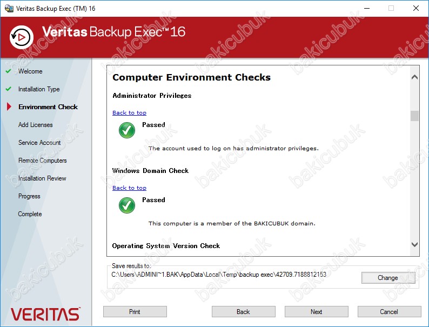
Task: Click text about BAKICUBUK domain membership
Action: 232,223
